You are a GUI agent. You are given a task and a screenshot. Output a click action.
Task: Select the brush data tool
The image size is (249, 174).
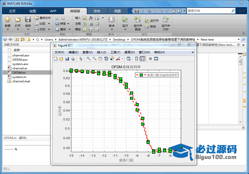click(x=118, y=59)
